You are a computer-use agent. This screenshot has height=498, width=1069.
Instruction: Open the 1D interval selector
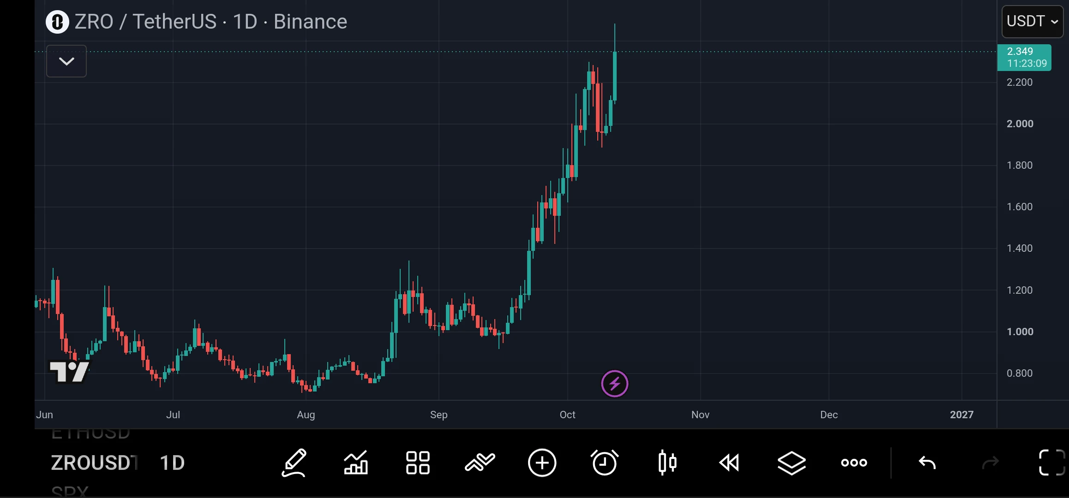click(172, 462)
